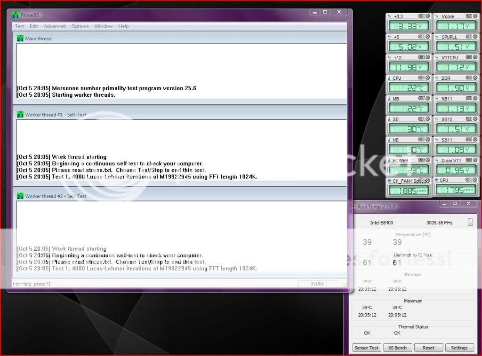Close the SB11 monitor panel

pyautogui.click(x=475, y=139)
